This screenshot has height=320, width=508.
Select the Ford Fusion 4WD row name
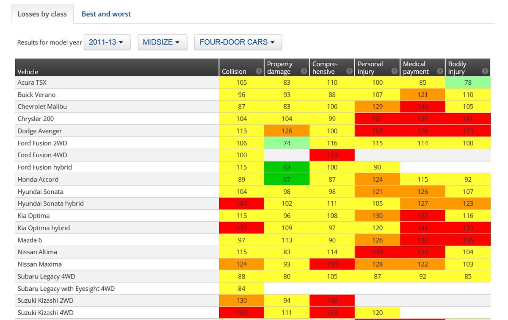[42, 155]
